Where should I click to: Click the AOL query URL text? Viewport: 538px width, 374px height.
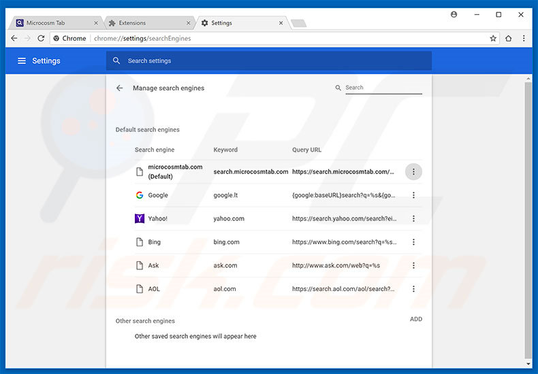(x=343, y=289)
